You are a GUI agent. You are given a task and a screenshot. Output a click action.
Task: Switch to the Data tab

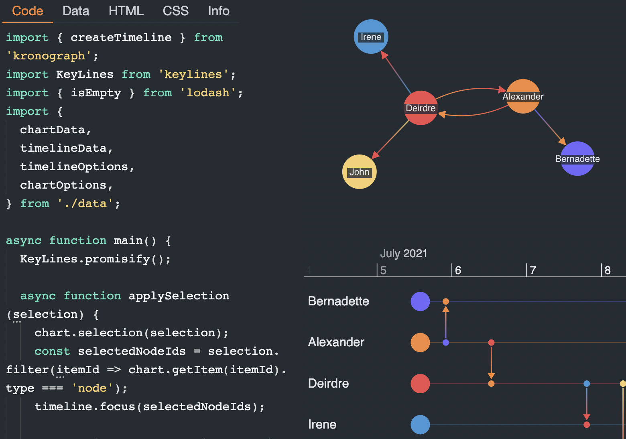[75, 11]
